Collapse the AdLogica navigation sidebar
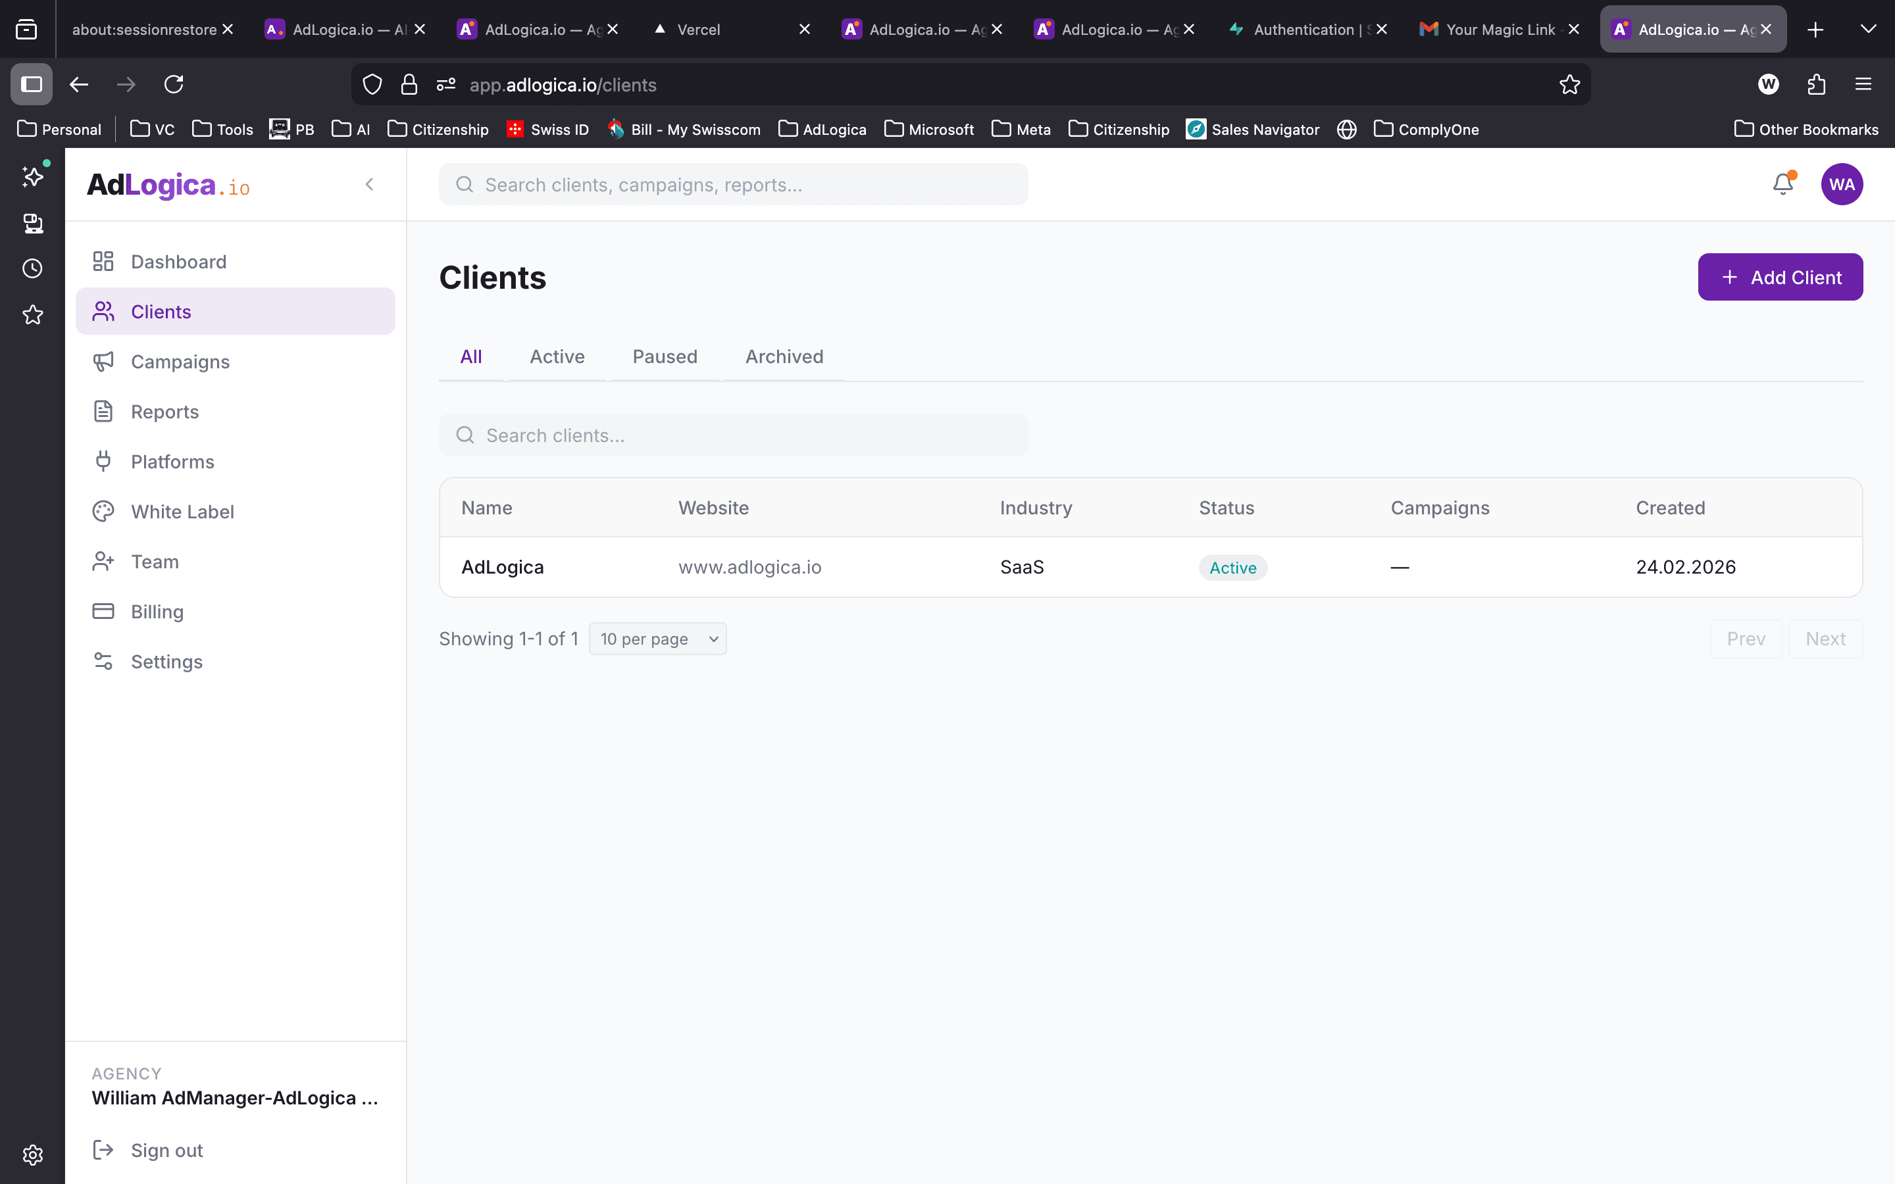 point(370,185)
